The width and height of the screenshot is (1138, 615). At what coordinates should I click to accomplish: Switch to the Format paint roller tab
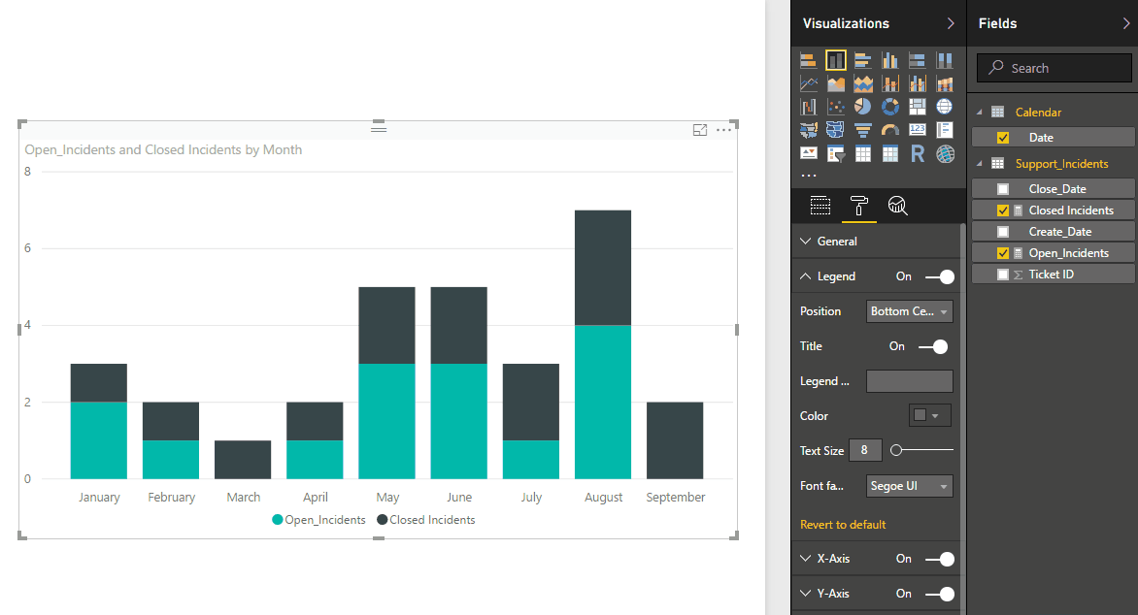858,206
